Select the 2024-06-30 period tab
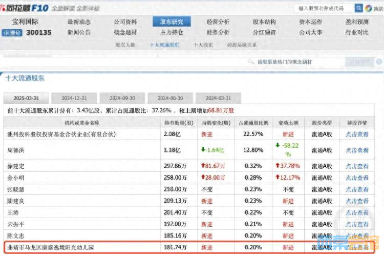 click(x=170, y=98)
